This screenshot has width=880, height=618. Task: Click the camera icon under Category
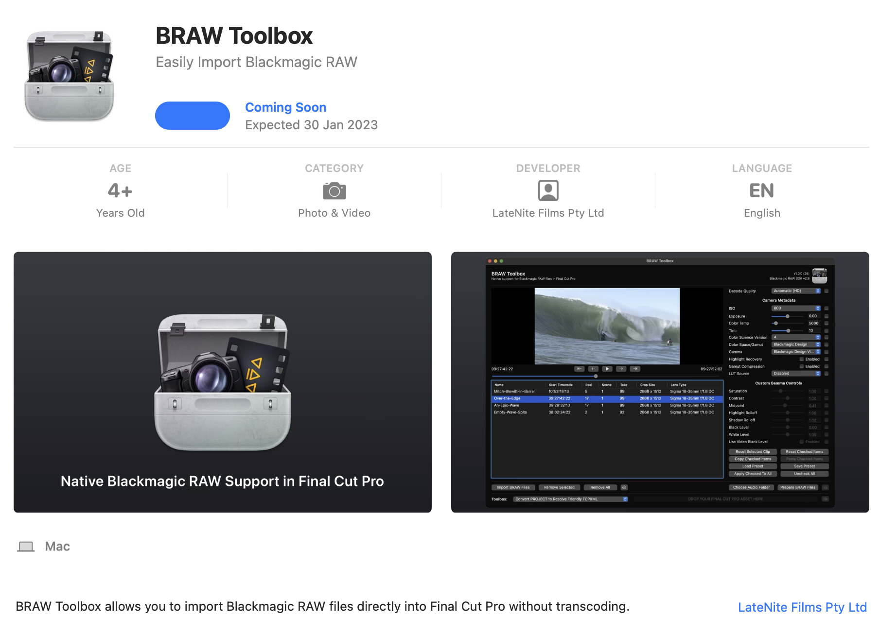tap(334, 191)
